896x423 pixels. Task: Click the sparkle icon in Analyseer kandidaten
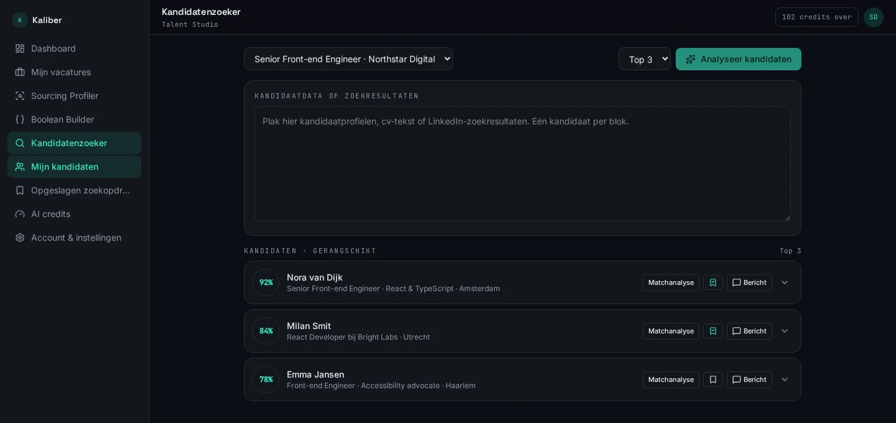(x=691, y=59)
